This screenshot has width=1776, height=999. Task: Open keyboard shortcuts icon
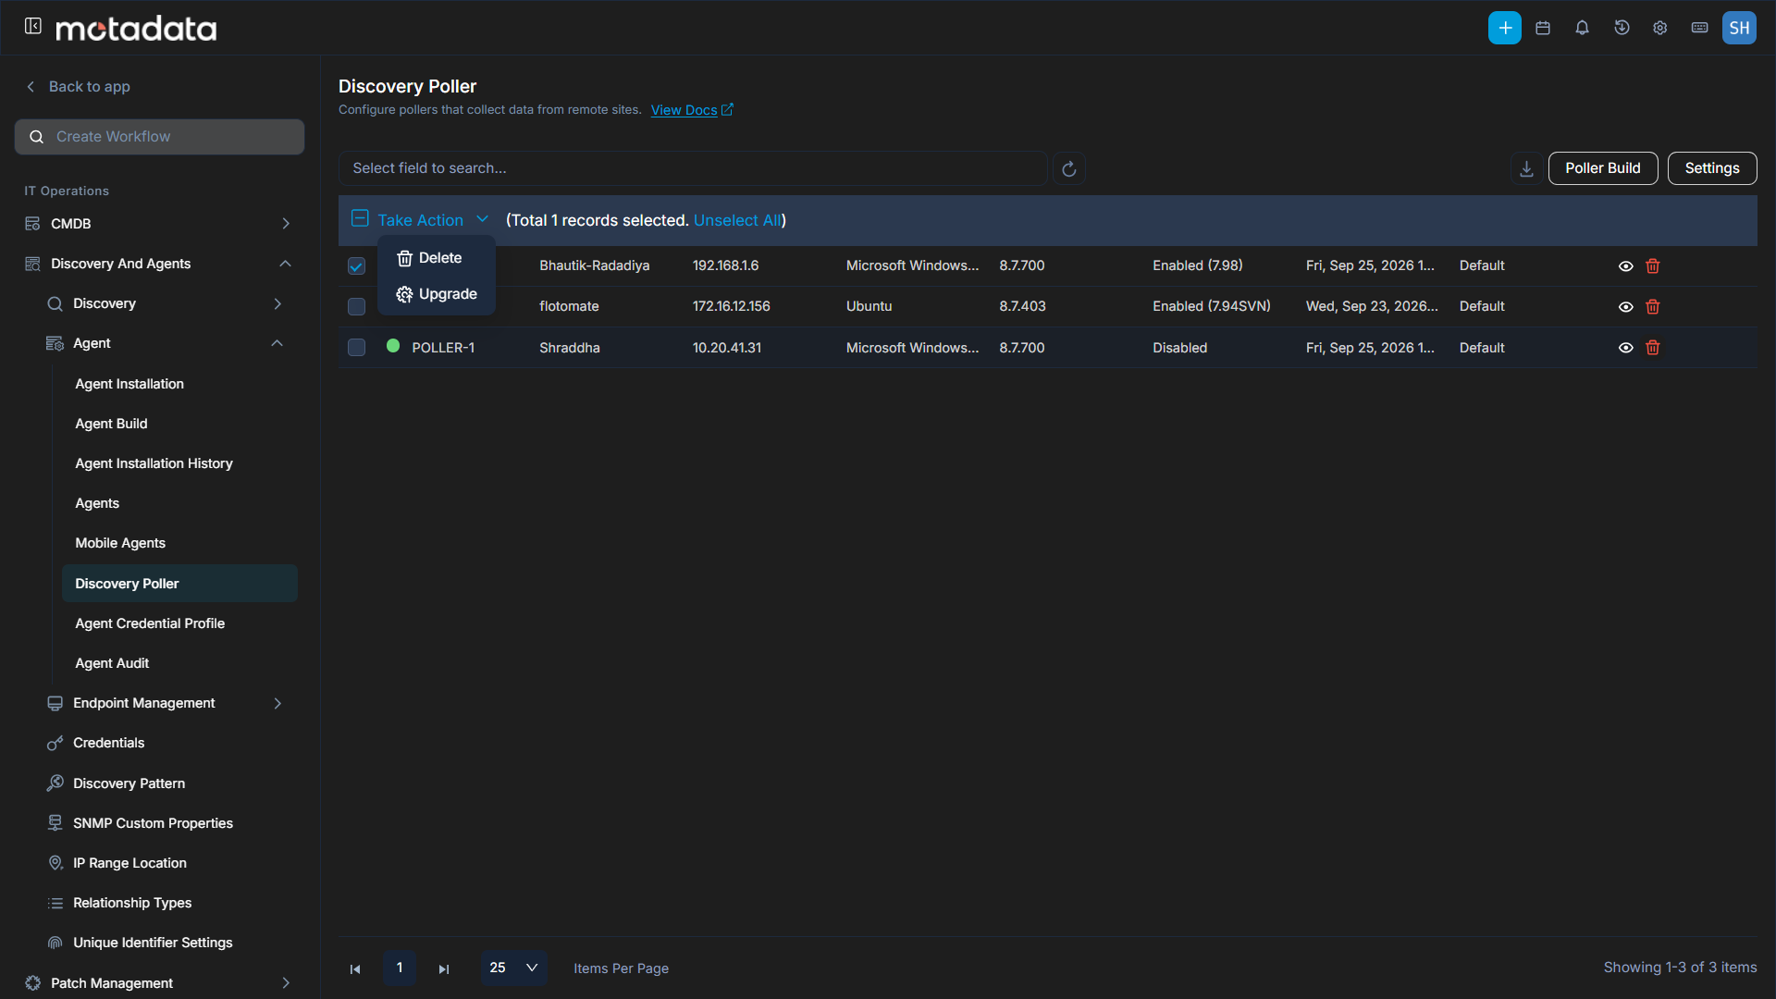coord(1699,28)
